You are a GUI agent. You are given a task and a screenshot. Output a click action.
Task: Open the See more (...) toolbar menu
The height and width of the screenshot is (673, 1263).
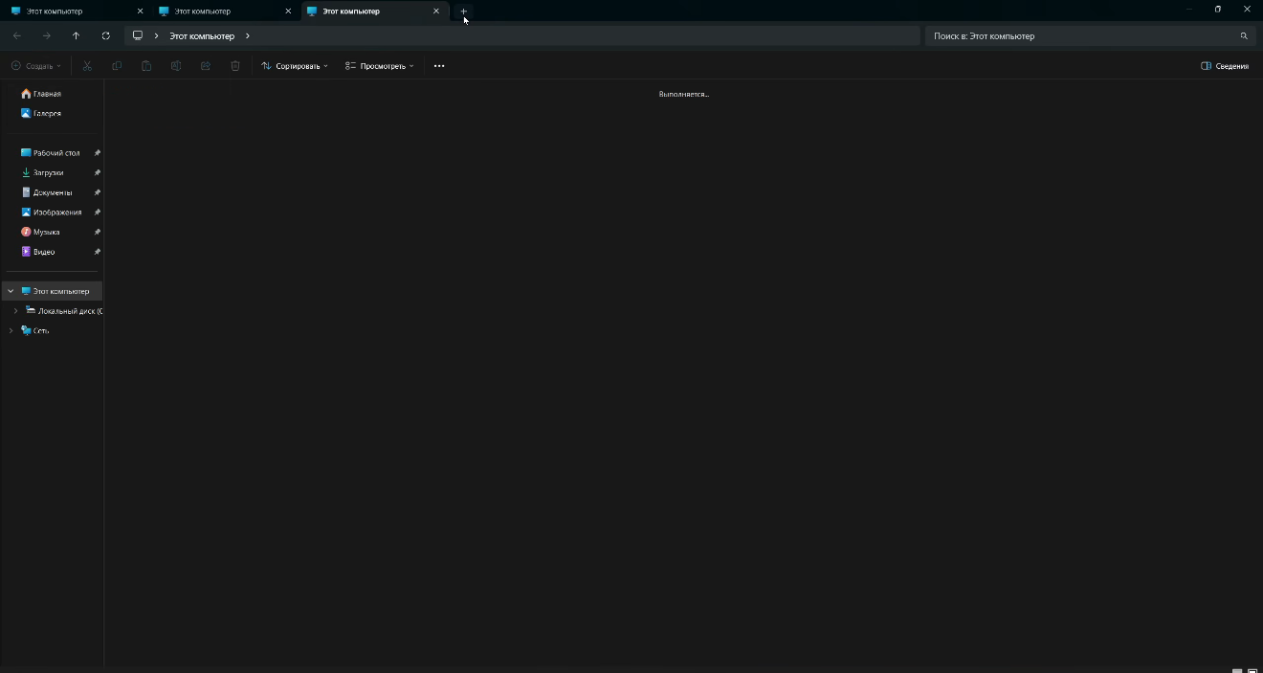click(x=439, y=65)
